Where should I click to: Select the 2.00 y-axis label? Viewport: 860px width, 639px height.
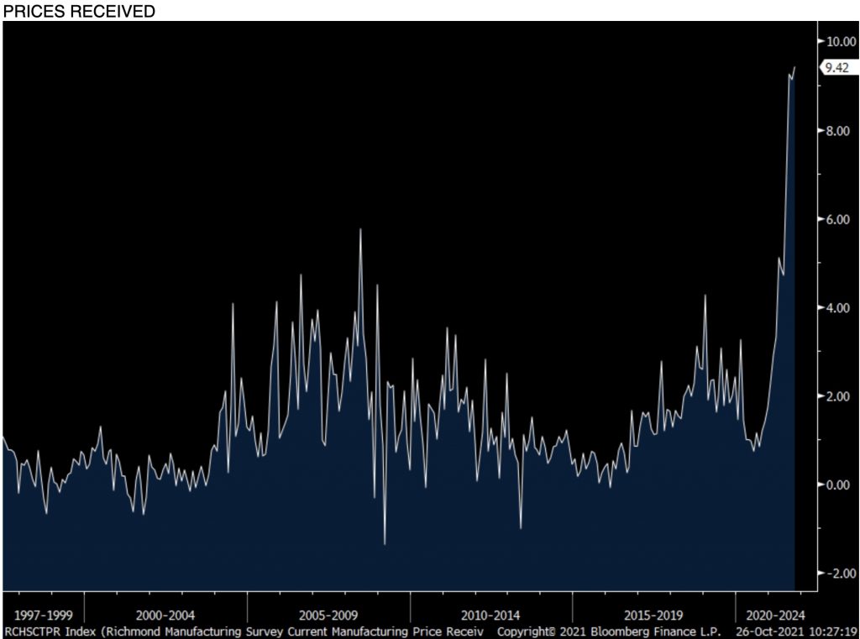pyautogui.click(x=836, y=396)
